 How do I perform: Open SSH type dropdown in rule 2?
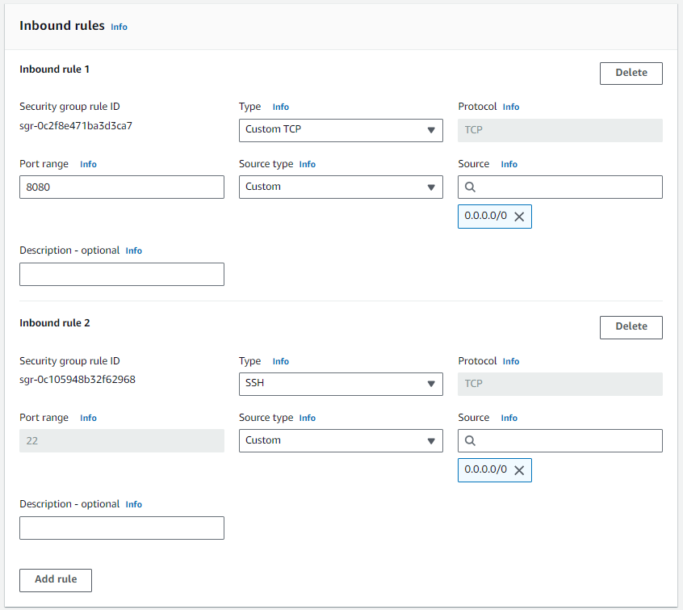click(341, 384)
